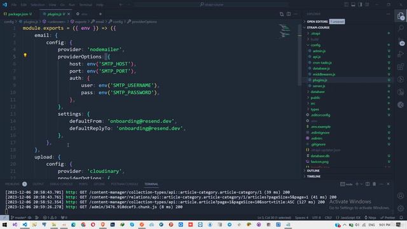Expand the database folder
This screenshot has width=407, height=229.
pos(317,92)
